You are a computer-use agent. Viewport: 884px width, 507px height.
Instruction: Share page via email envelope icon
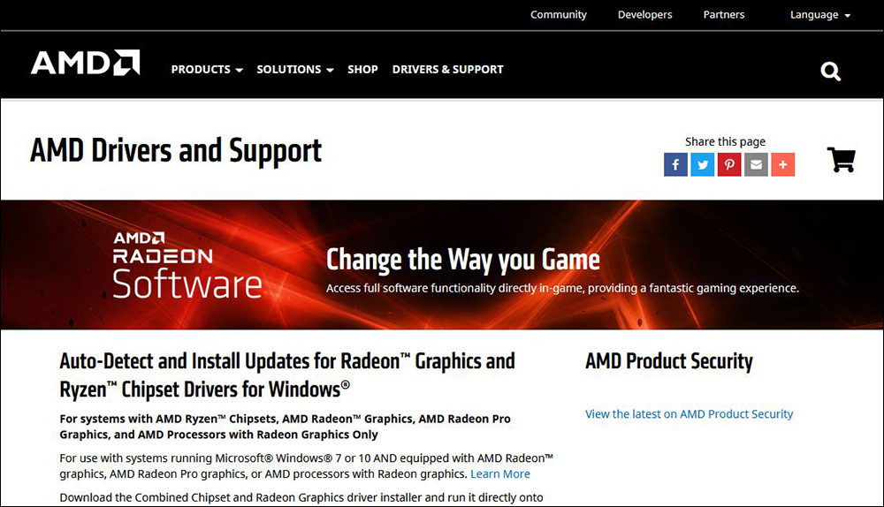click(756, 164)
